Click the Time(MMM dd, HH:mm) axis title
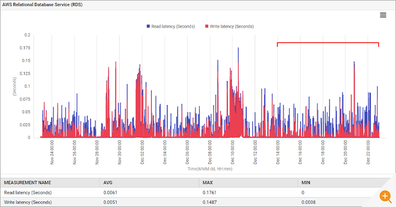The image size is (396, 207). (210, 169)
